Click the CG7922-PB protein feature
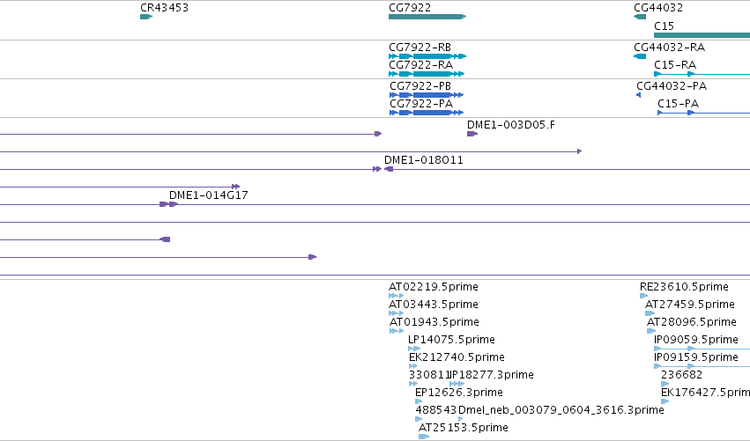 click(427, 95)
